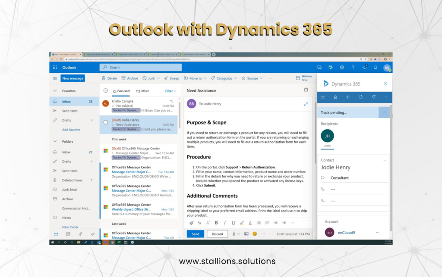Image resolution: width=442 pixels, height=277 pixels.
Task: Delete the selected message
Action: (109, 78)
